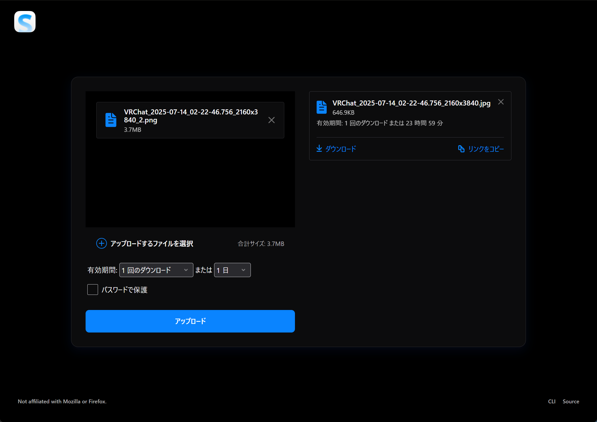597x422 pixels.
Task: Delete the uploaded VRChat jpg entry
Action: tap(501, 102)
